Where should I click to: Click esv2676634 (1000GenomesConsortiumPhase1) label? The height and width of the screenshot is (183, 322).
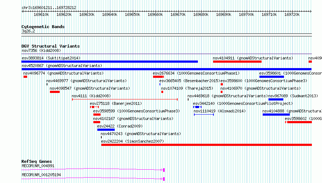pyautogui.click(x=196, y=73)
